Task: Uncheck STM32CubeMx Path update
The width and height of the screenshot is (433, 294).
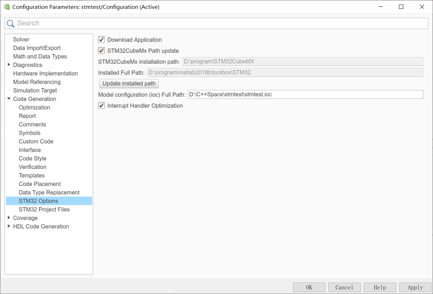Action: [x=102, y=51]
